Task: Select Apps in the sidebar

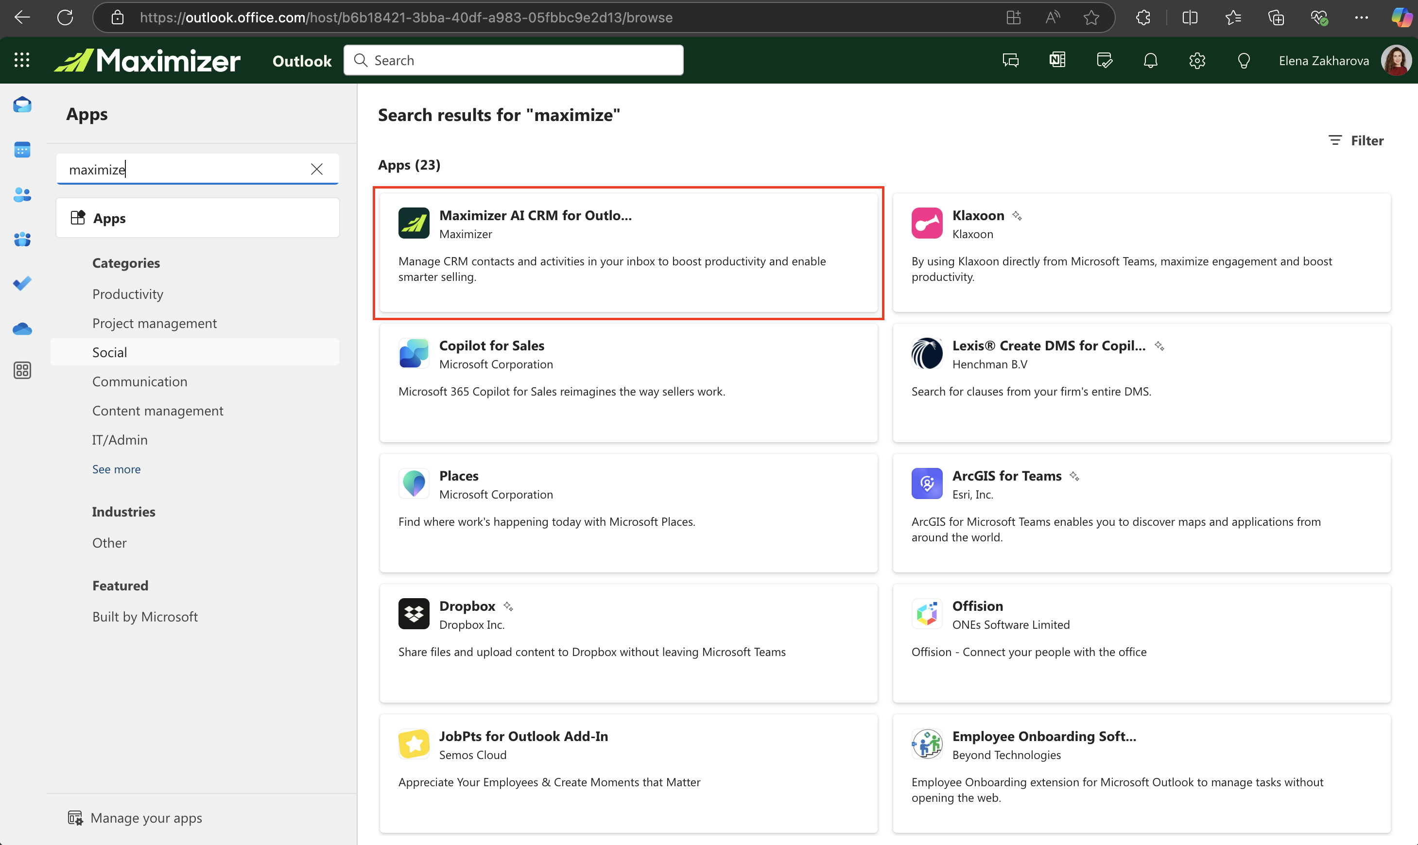Action: (198, 218)
